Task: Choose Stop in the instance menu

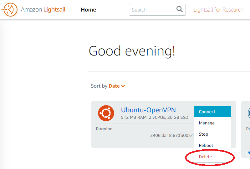Action: [203, 134]
